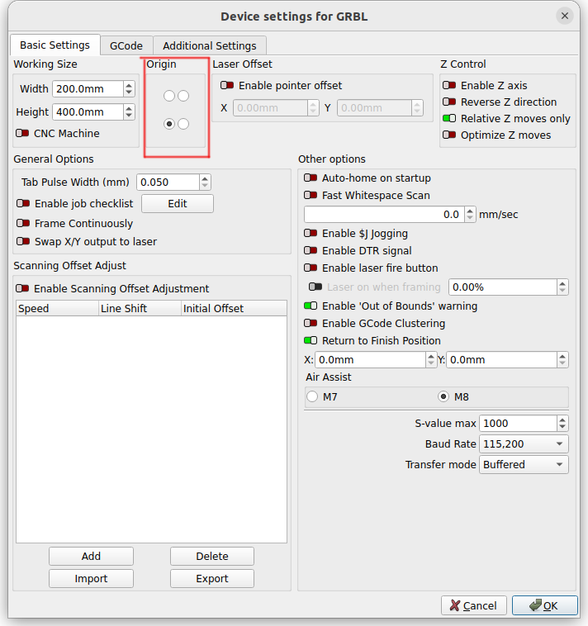Viewport: 588px width, 626px height.
Task: Click the Height field showing 400.0mm
Action: [x=88, y=111]
